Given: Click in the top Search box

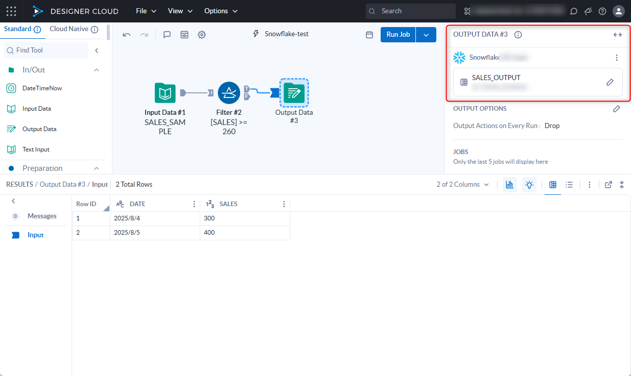Looking at the screenshot, I should 411,11.
